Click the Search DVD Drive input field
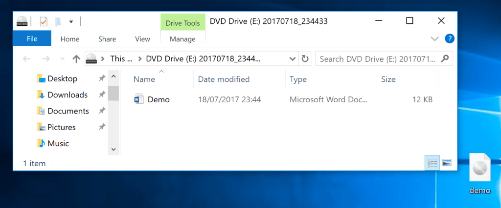This screenshot has width=501, height=208. pos(377,59)
